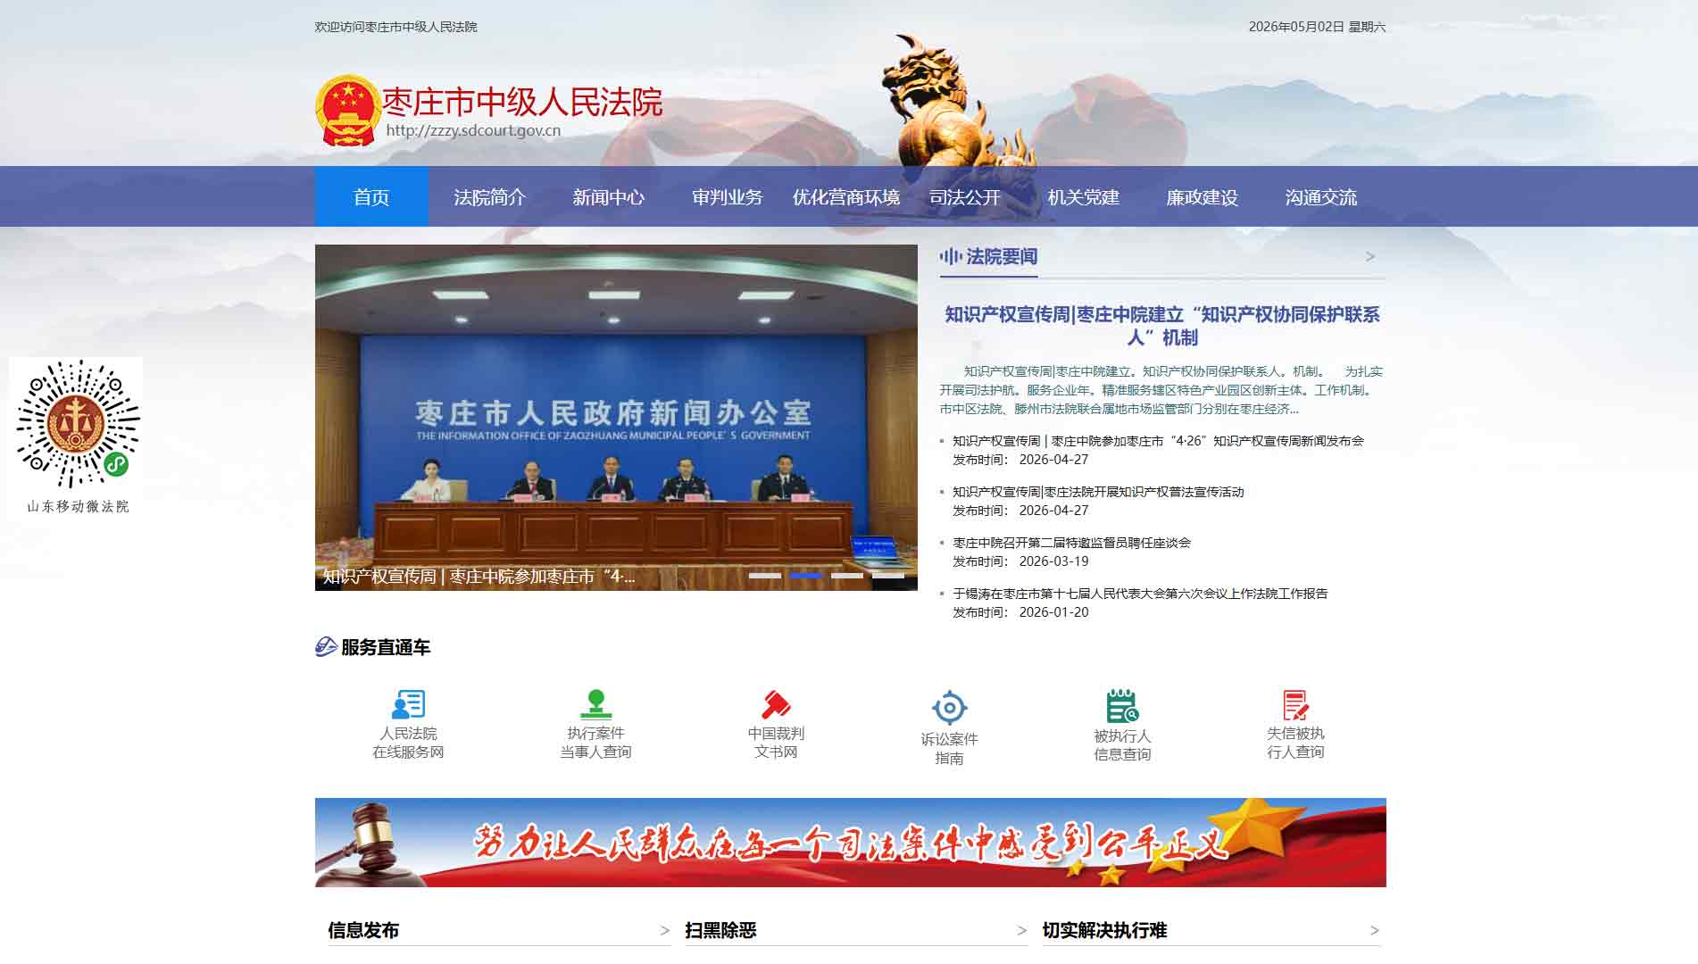Open article 枣庄法院开展知识产权普法宣传活动
This screenshot has height=964, width=1698.
1098,492
